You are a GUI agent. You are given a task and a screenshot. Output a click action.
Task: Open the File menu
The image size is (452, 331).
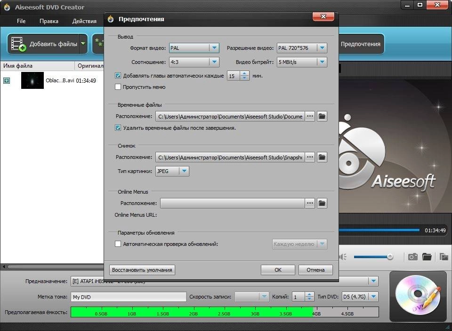(x=21, y=21)
